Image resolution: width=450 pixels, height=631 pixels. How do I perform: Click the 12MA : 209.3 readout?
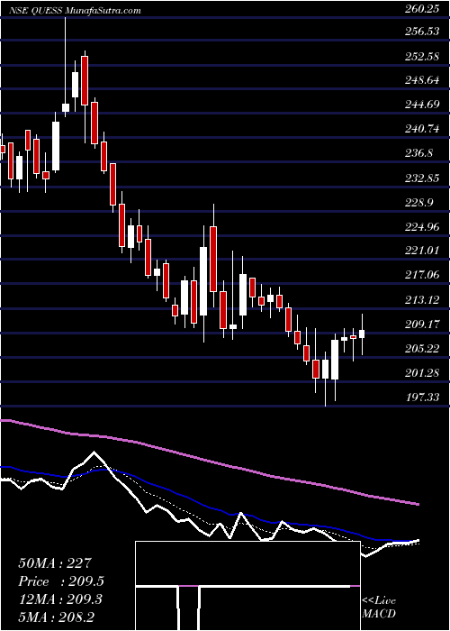[60, 599]
